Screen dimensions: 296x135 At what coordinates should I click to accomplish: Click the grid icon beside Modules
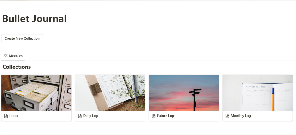click(6, 56)
